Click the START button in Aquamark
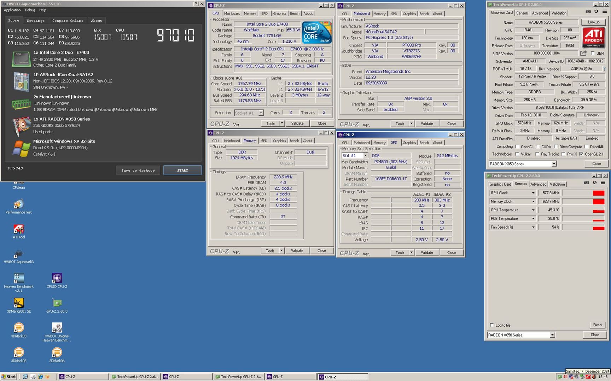Screen dimensions: 611x381 click(x=182, y=170)
